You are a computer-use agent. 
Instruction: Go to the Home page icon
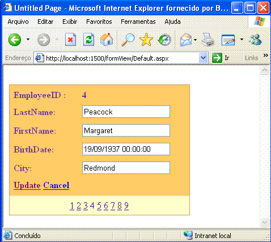(107, 40)
